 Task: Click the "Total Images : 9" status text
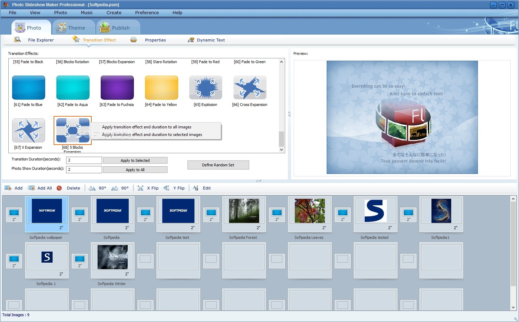(x=16, y=315)
